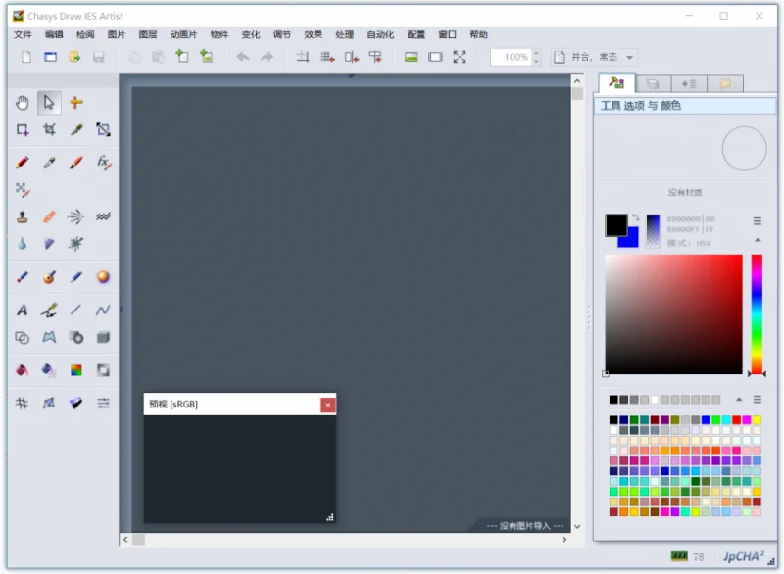Click the 没有图片导入 status bar text
The width and height of the screenshot is (784, 574).
[522, 524]
